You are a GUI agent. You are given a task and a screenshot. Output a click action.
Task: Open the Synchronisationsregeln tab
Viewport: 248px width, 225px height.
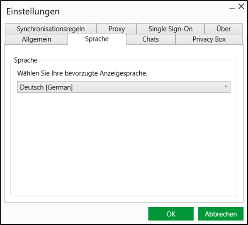[51, 29]
